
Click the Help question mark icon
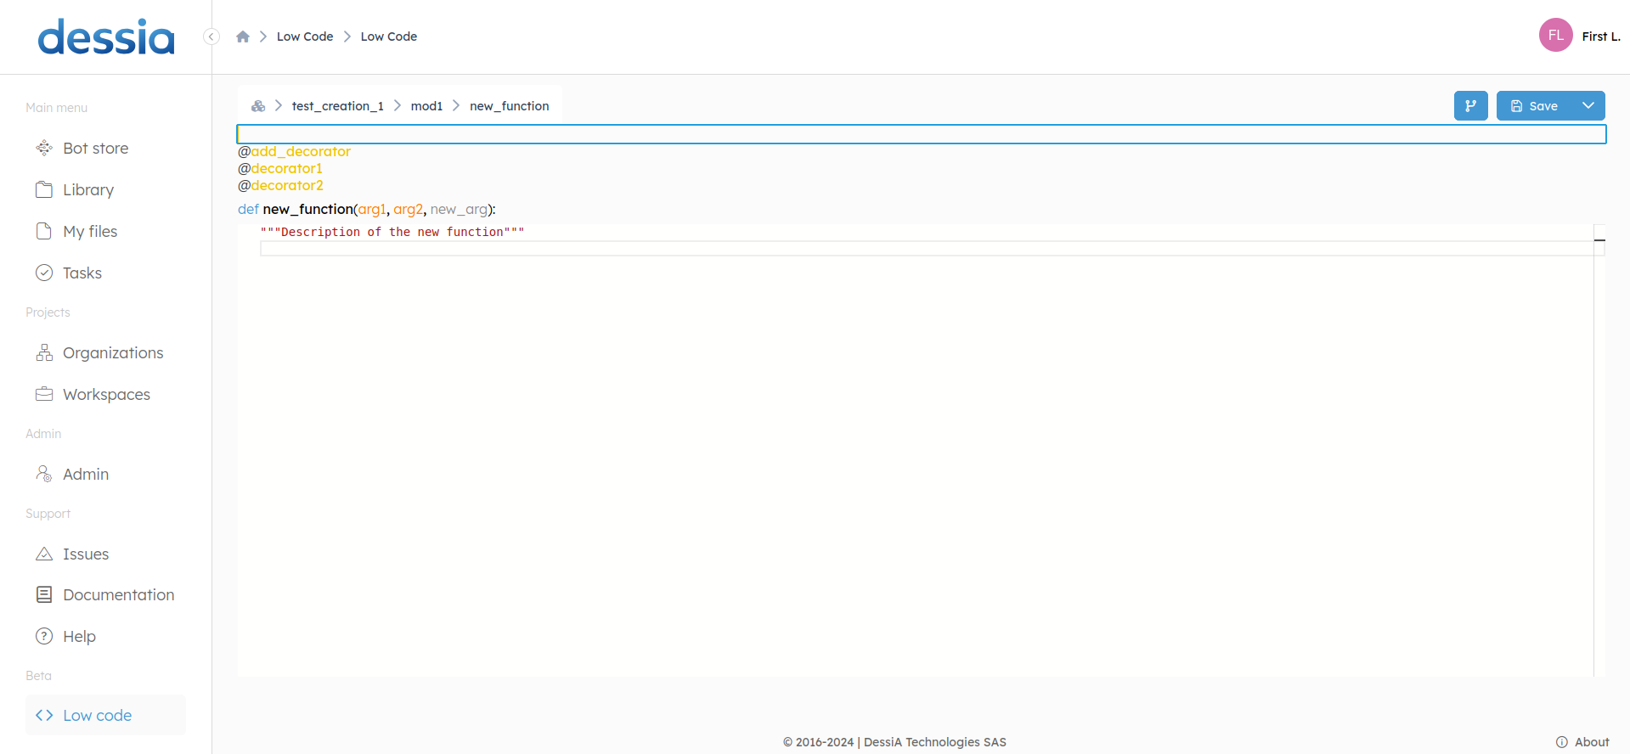click(44, 636)
